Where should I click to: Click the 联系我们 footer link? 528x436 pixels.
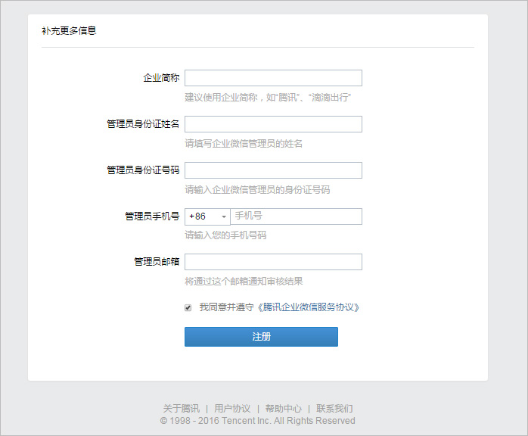point(334,408)
